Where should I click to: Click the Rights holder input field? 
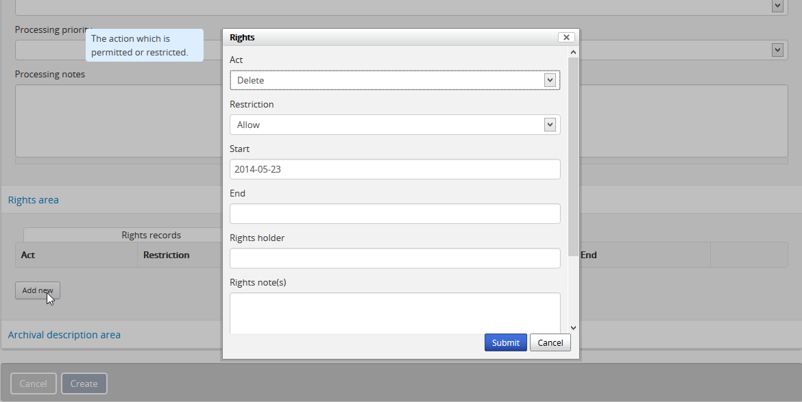click(394, 258)
